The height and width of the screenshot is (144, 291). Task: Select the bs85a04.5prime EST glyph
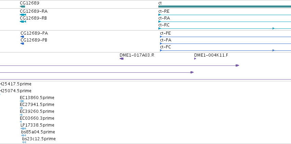click(24, 135)
